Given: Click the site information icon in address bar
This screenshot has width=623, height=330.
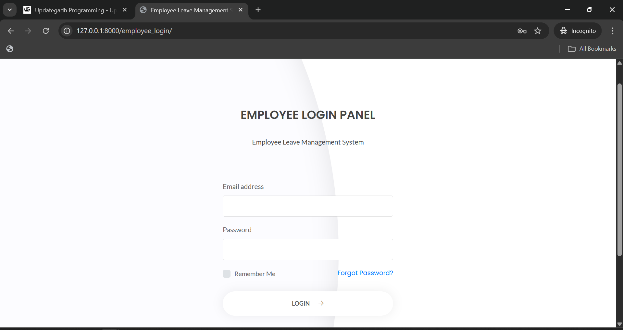Looking at the screenshot, I should [x=67, y=31].
